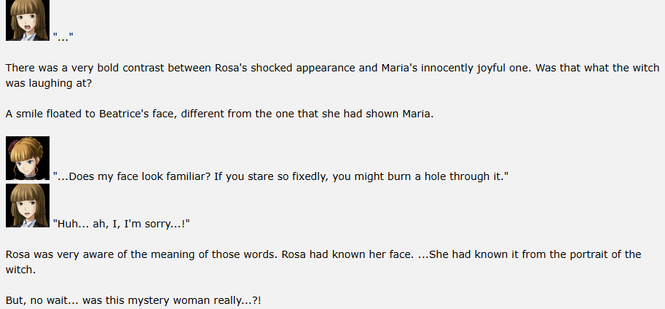665x309 pixels.
Task: Select Beatrice's blonde character portrait
Action: pos(28,158)
